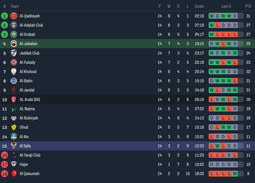Click the Jeddah Club shield logo

[x=14, y=53]
